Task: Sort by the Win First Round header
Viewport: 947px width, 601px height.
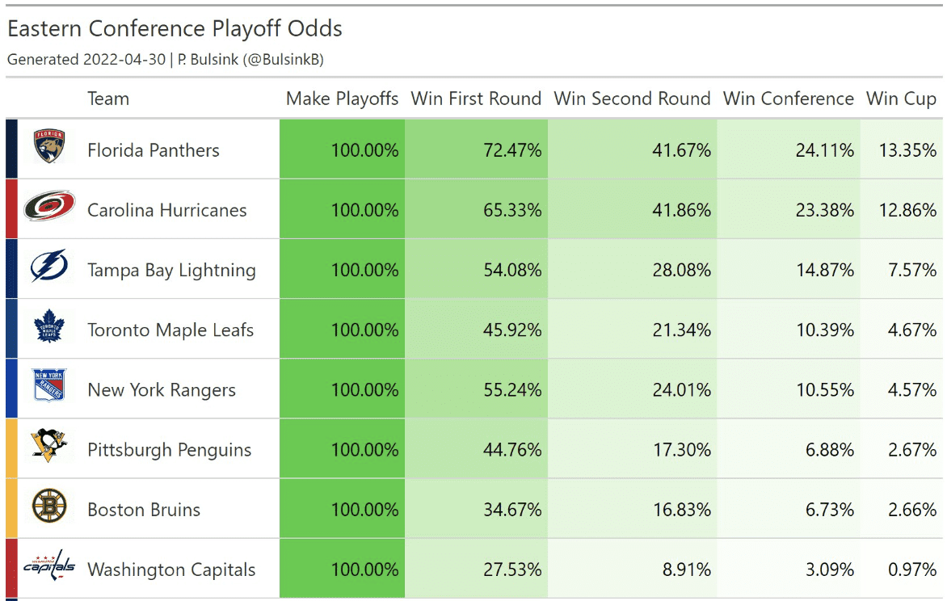Action: point(476,99)
